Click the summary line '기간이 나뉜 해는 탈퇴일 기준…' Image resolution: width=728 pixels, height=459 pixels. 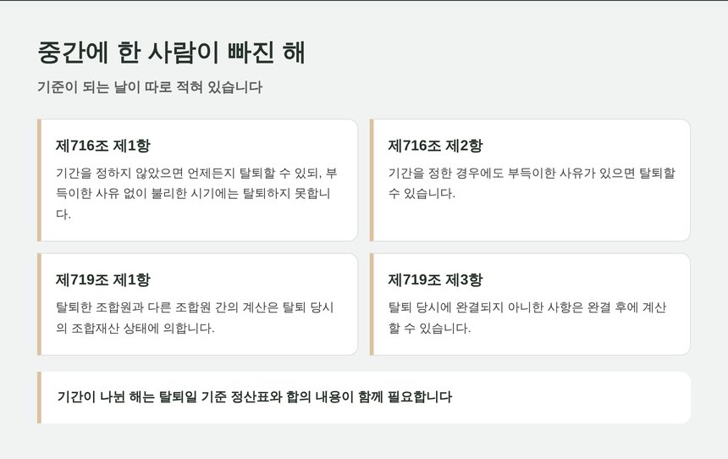pyautogui.click(x=255, y=396)
